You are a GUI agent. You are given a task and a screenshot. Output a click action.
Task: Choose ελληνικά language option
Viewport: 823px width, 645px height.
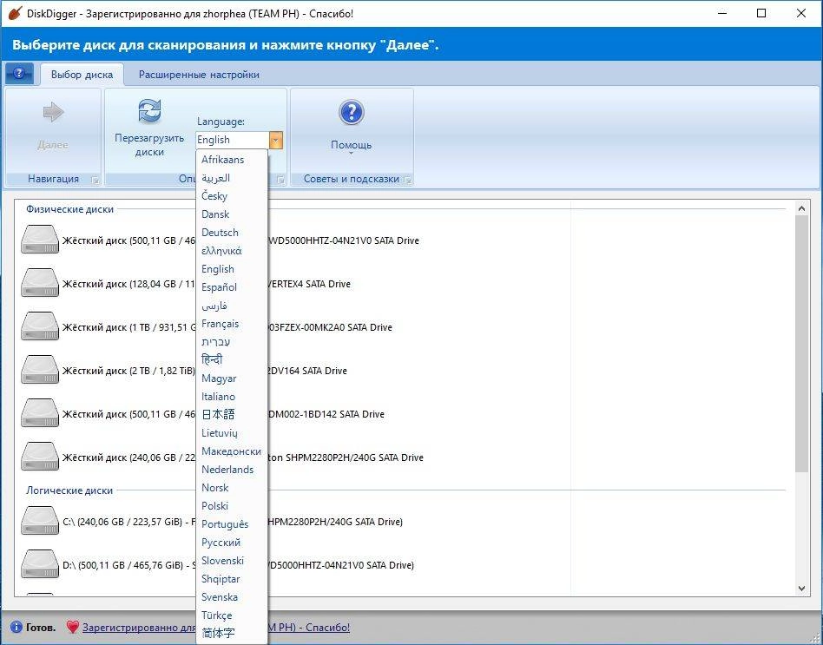tap(232, 250)
